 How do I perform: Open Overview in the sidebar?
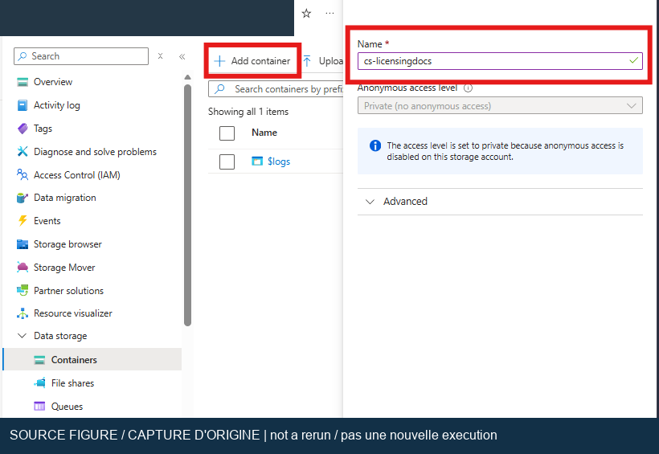point(53,82)
